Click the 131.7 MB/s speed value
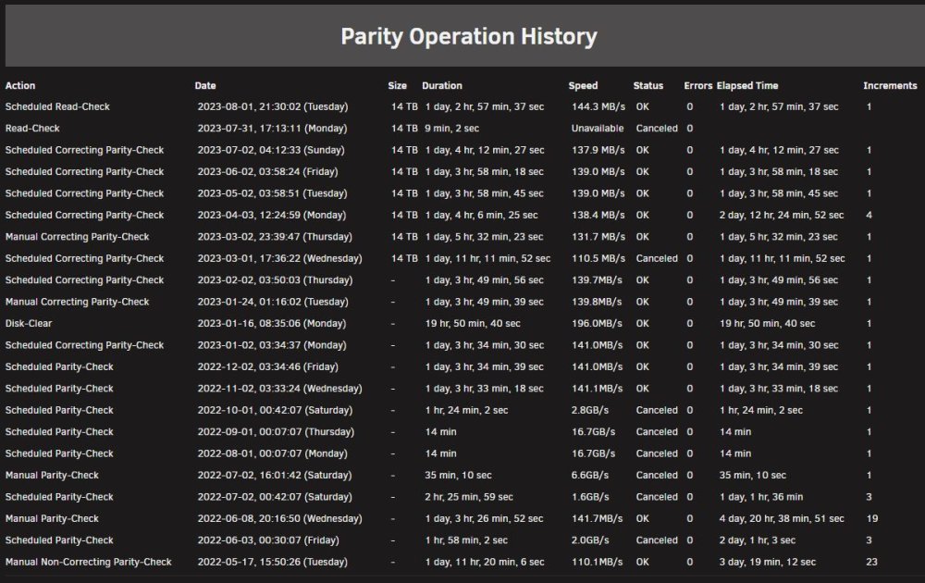Viewport: 925px width, 583px height. point(598,237)
